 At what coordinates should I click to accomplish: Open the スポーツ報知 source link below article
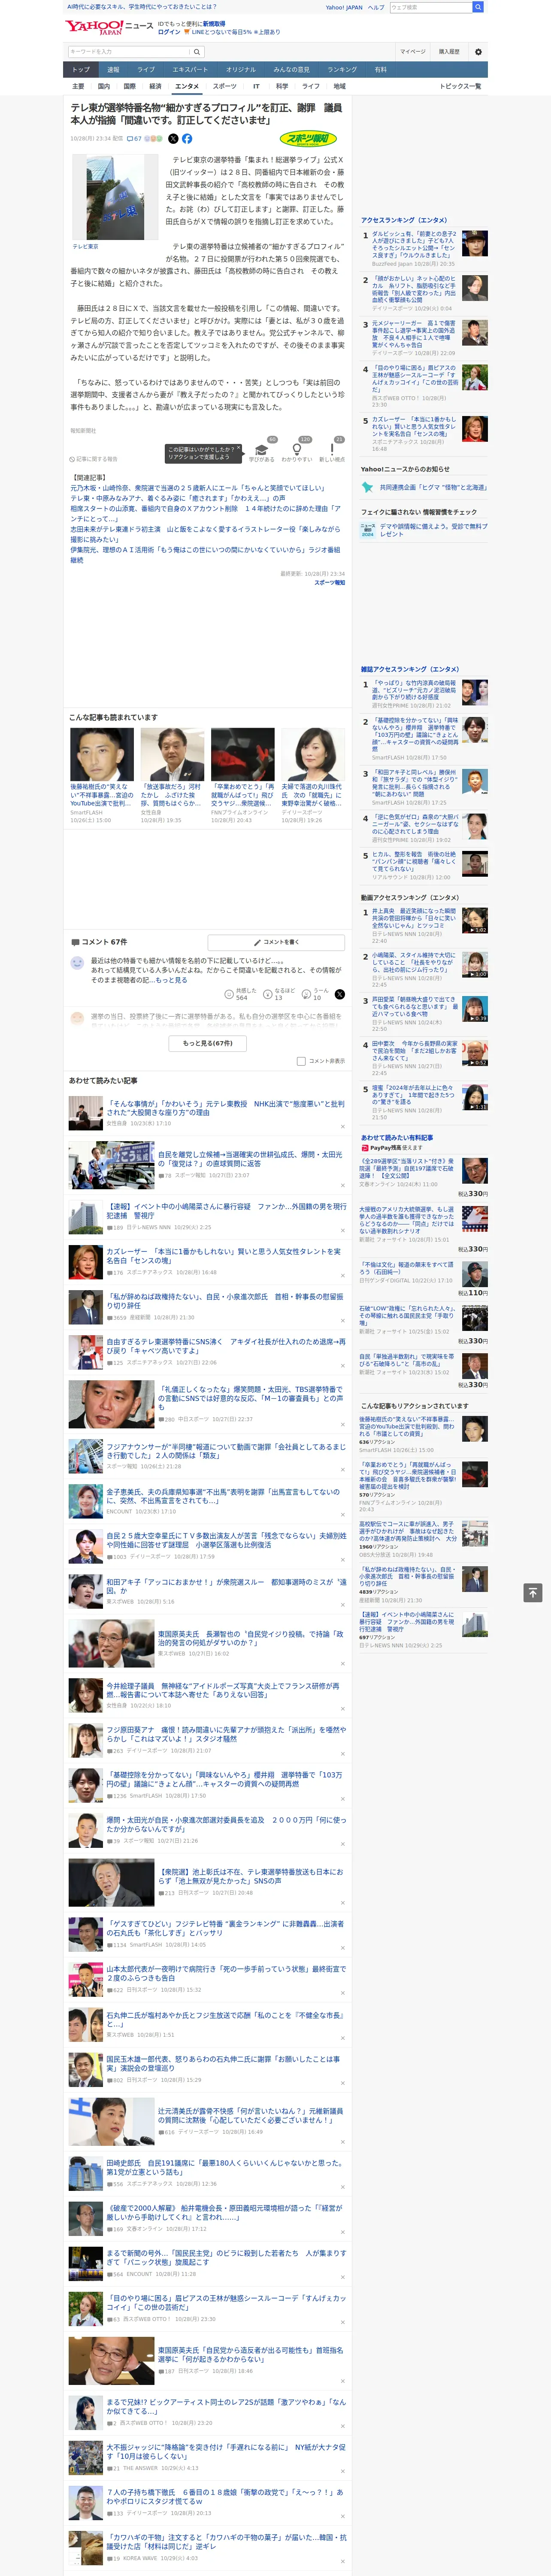click(x=329, y=582)
